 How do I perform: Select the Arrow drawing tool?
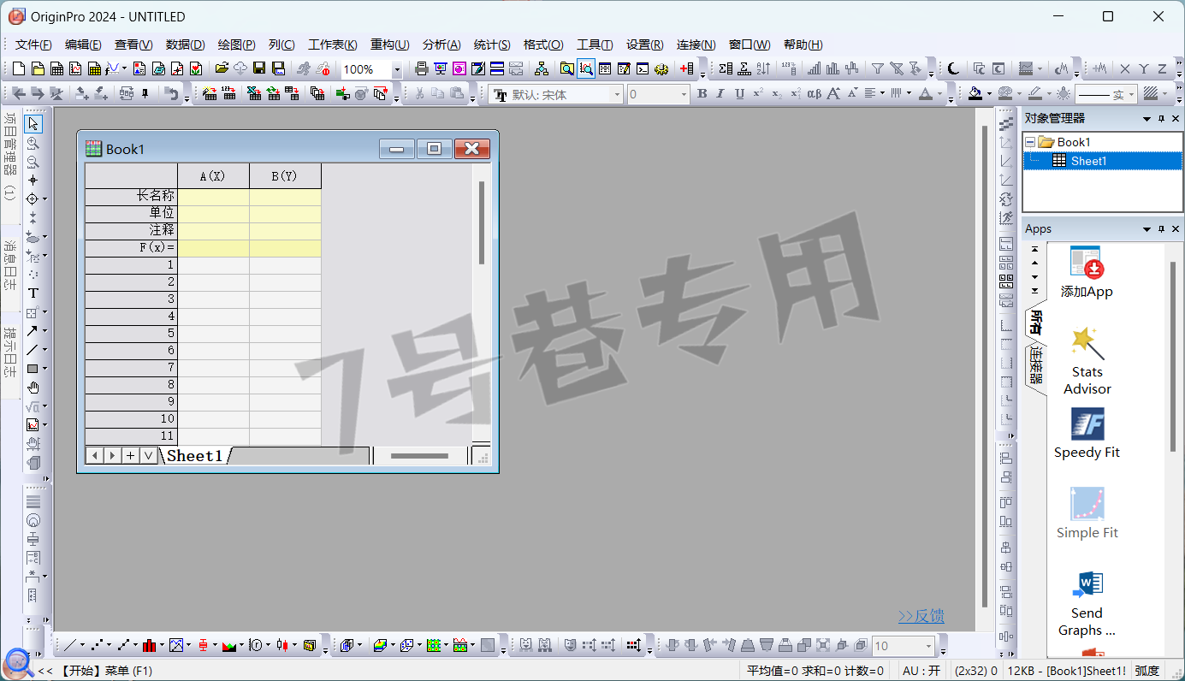[x=32, y=331]
